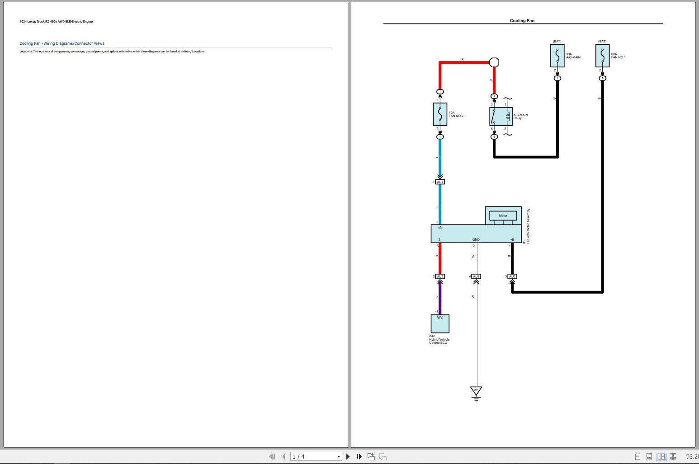Click the Fan with Motor Assembly block
The image size is (699, 464).
coord(476,233)
